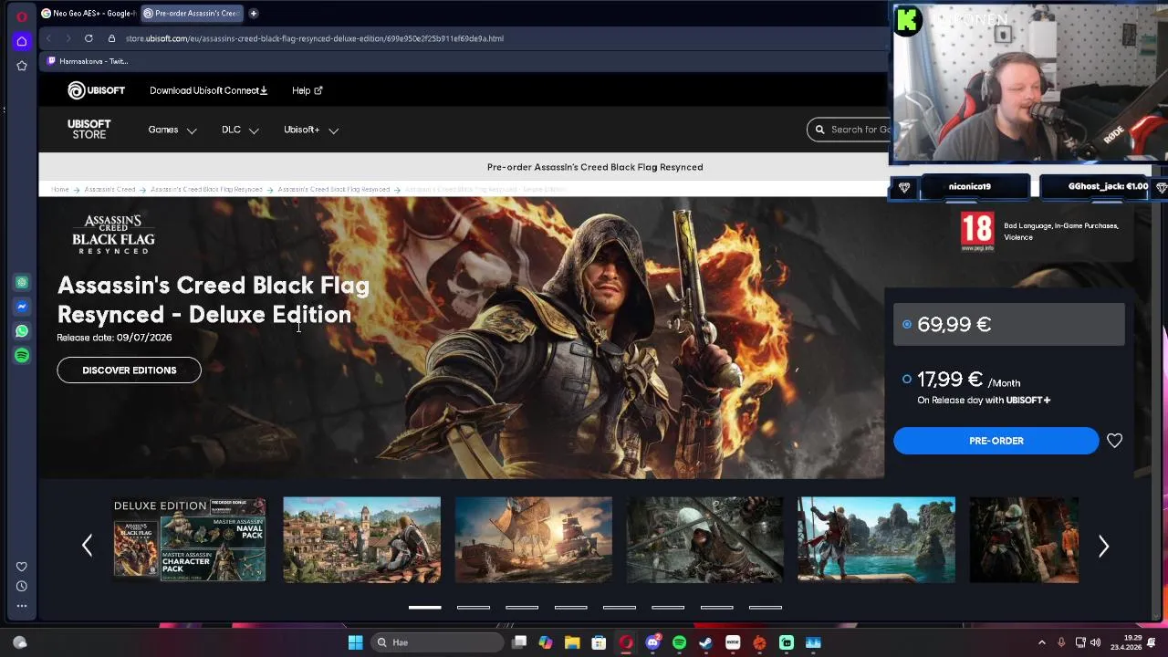Open Steam from the taskbar
The width and height of the screenshot is (1168, 657).
click(705, 642)
